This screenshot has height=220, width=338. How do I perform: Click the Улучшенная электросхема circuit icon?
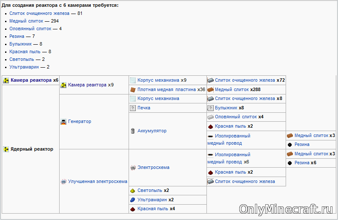63,181
